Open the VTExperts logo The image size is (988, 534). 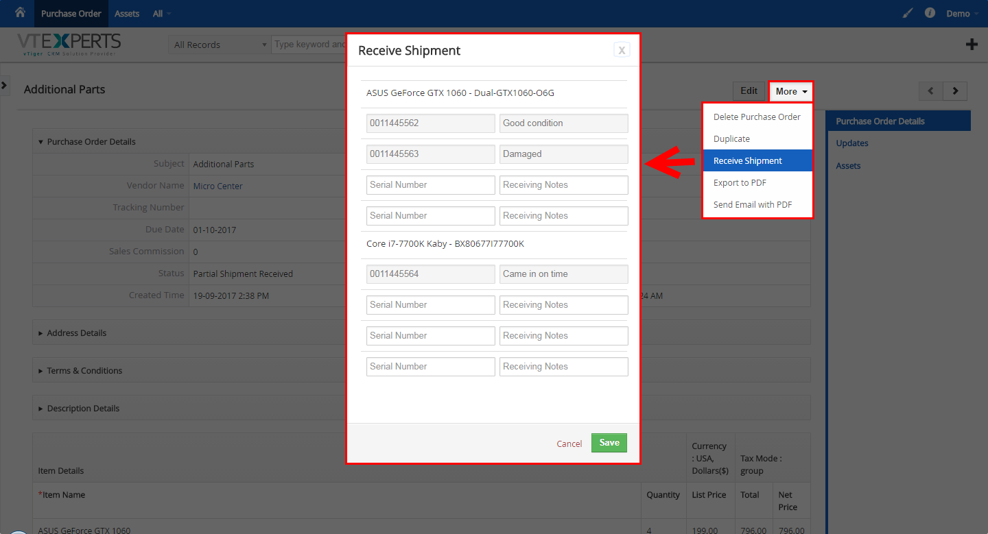pyautogui.click(x=69, y=44)
